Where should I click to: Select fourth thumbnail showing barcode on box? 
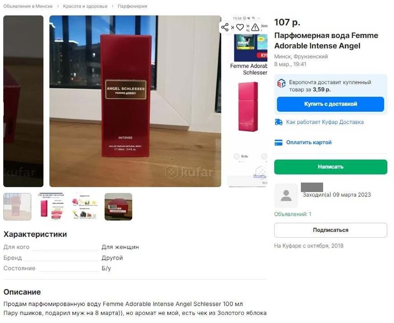119,207
